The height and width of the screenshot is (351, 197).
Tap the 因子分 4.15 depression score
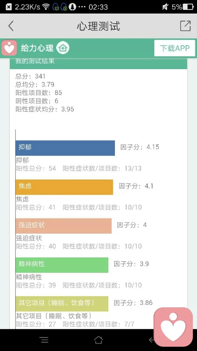coord(140,147)
